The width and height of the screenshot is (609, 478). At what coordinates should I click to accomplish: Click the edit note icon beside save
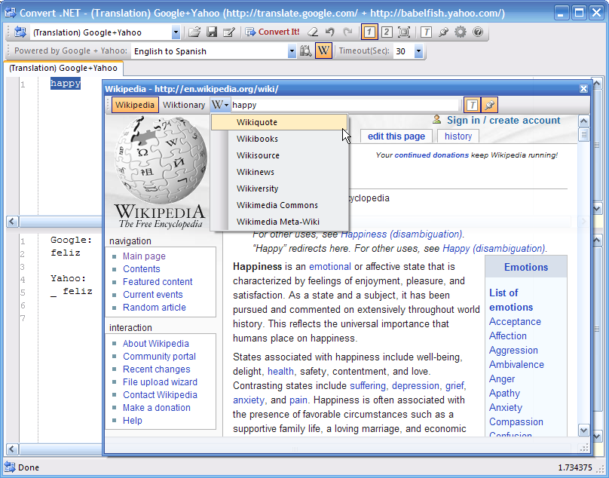[229, 32]
